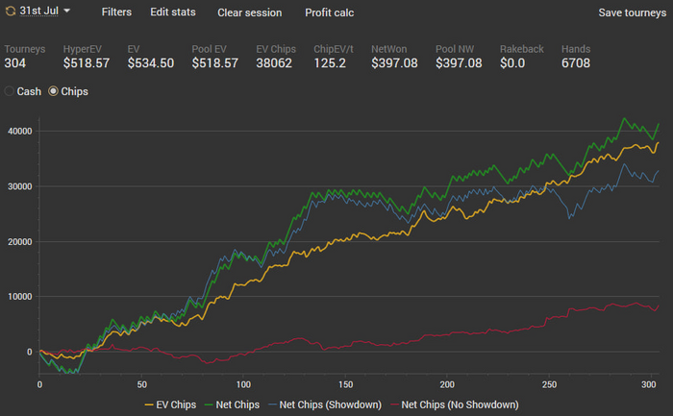Image resolution: width=673 pixels, height=416 pixels.
Task: Toggle the Net Chips legend series
Action: 232,404
